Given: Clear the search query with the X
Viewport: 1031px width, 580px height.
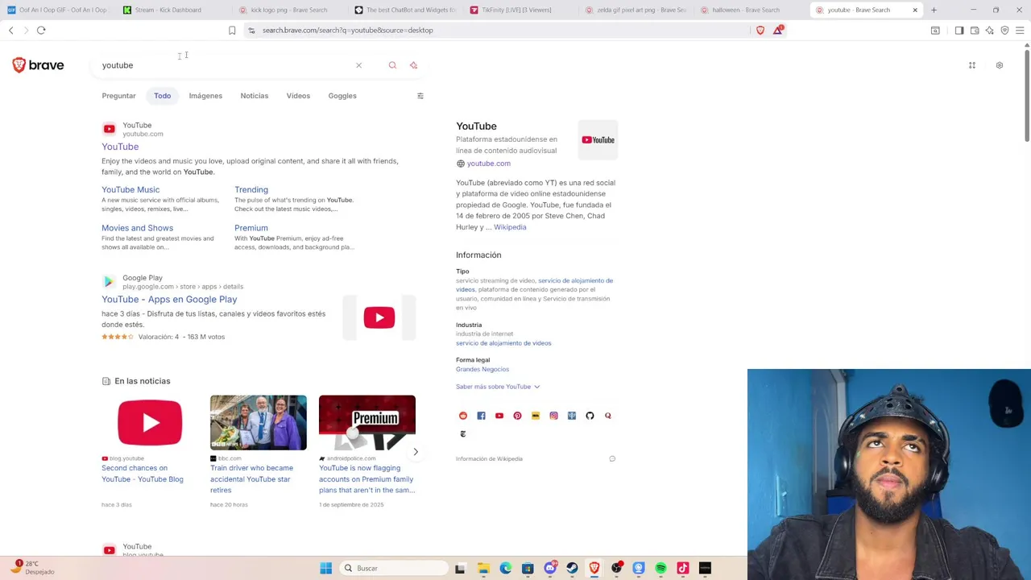Looking at the screenshot, I should point(359,65).
